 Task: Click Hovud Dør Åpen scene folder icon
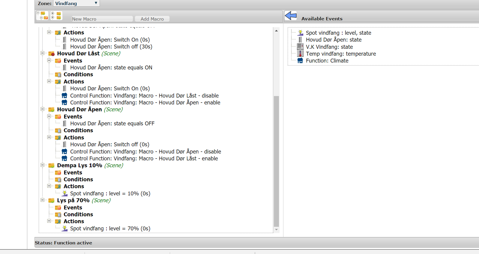click(x=51, y=109)
